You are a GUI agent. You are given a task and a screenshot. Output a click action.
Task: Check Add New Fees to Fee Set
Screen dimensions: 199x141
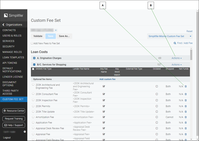coord(32,43)
